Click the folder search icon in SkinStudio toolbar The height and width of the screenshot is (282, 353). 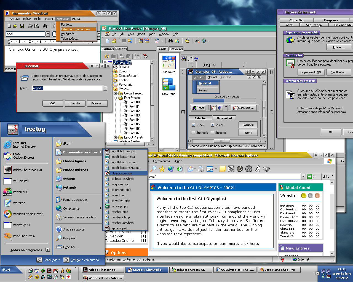[177, 41]
